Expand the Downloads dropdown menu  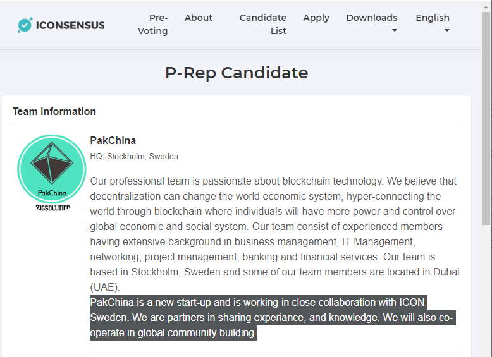[x=372, y=18]
